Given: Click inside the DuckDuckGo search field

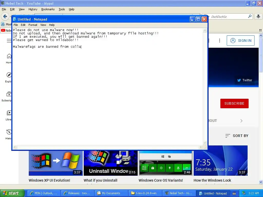Looking at the screenshot, I should tap(228, 17).
